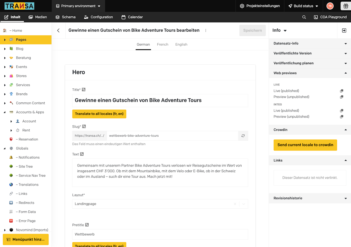This screenshot has width=351, height=247.
Task: Expand the Veröffentlichte Version section
Action: coord(310,53)
